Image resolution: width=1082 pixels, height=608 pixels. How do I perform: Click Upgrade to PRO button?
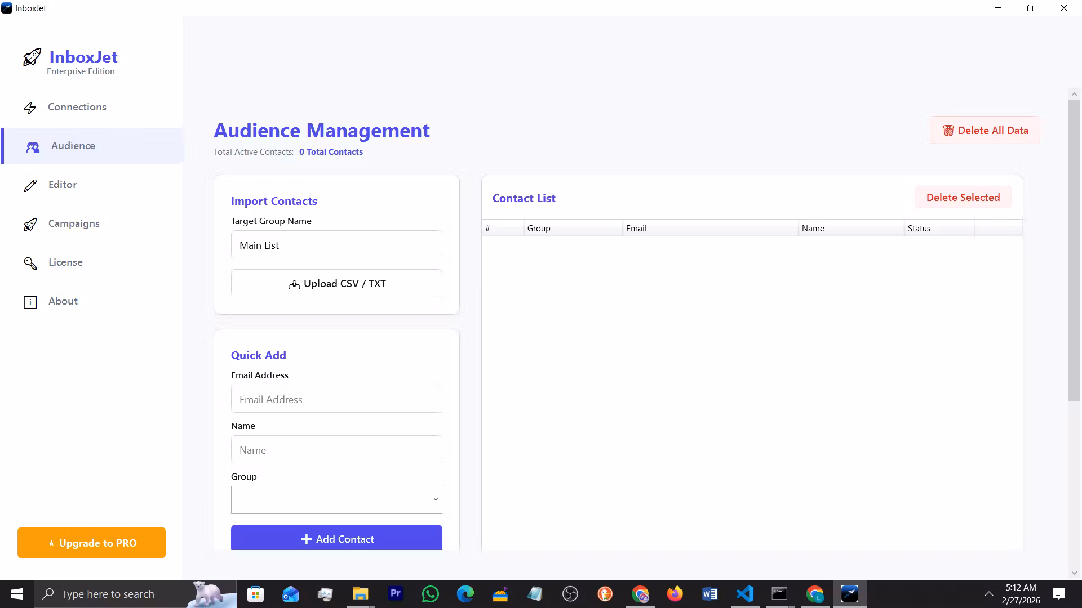[x=91, y=543]
